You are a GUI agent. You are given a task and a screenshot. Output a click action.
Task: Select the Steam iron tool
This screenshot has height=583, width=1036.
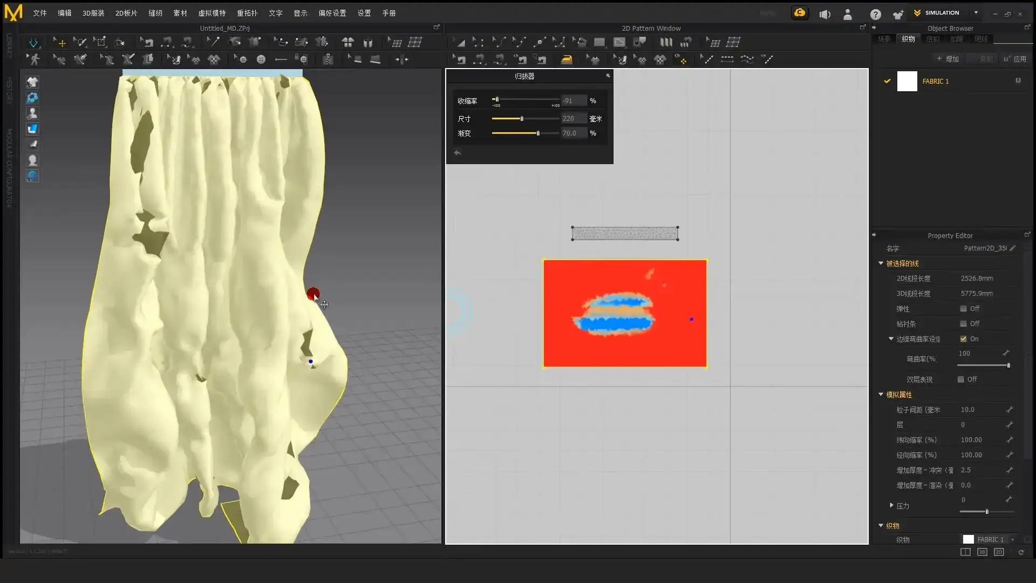pyautogui.click(x=566, y=59)
